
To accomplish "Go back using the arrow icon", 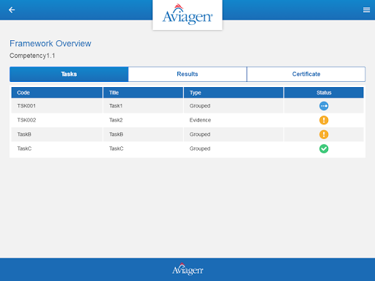I will pos(12,10).
